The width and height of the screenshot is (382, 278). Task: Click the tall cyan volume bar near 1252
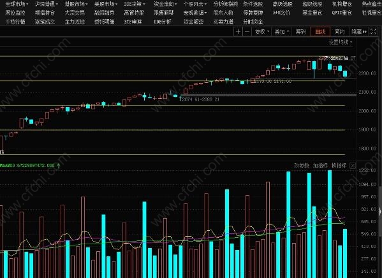330,224
